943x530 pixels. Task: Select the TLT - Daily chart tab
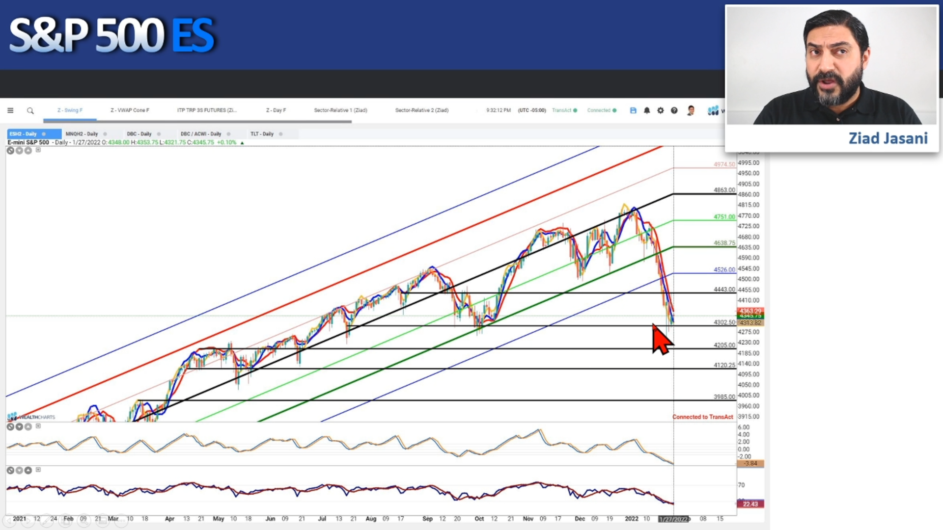tap(262, 134)
